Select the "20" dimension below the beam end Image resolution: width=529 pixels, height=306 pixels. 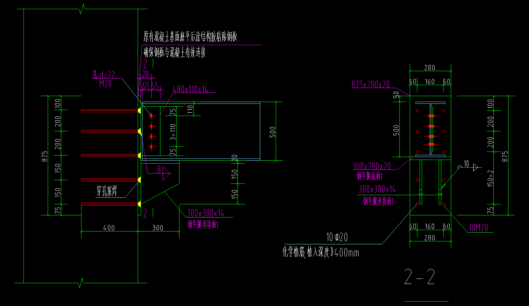coord(234,158)
